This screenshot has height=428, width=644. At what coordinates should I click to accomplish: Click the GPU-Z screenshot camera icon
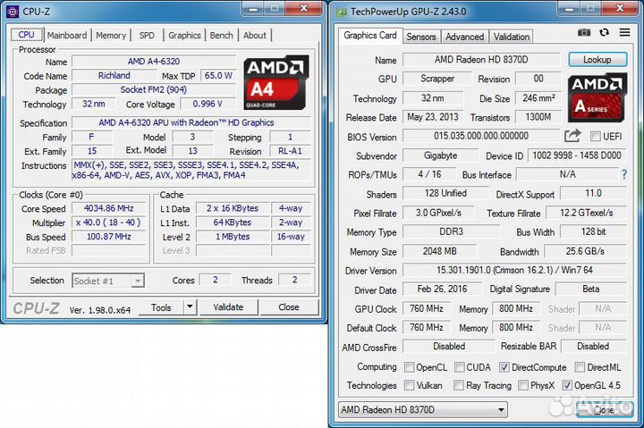[x=584, y=32]
